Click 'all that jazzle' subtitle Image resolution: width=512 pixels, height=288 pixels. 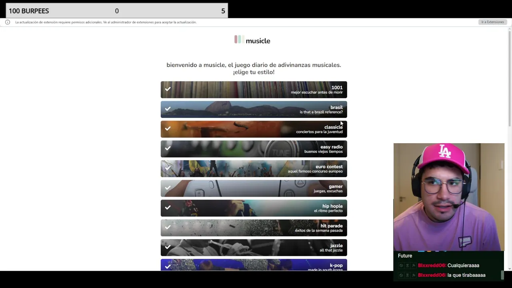point(331,250)
